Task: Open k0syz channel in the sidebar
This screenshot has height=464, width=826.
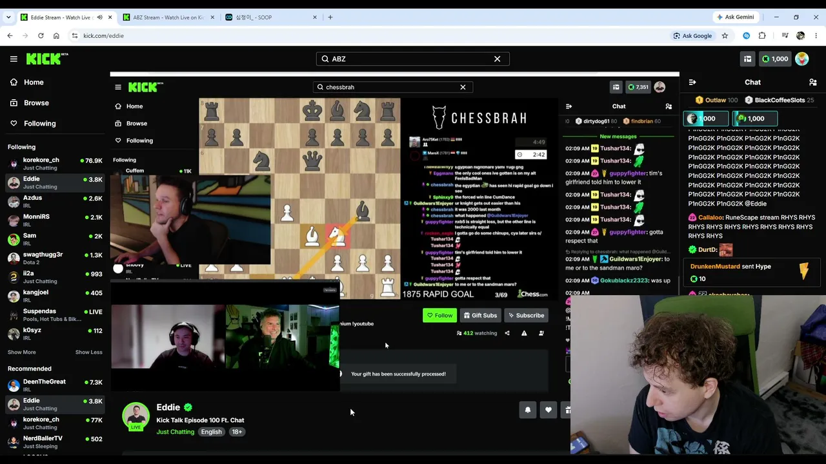Action: (x=55, y=334)
